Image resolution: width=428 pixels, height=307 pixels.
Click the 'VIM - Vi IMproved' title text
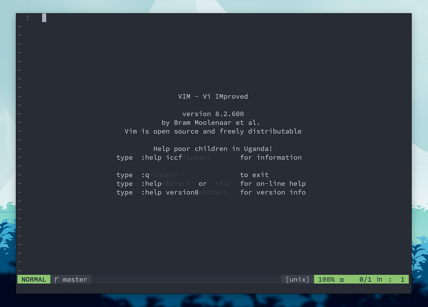[x=213, y=96]
